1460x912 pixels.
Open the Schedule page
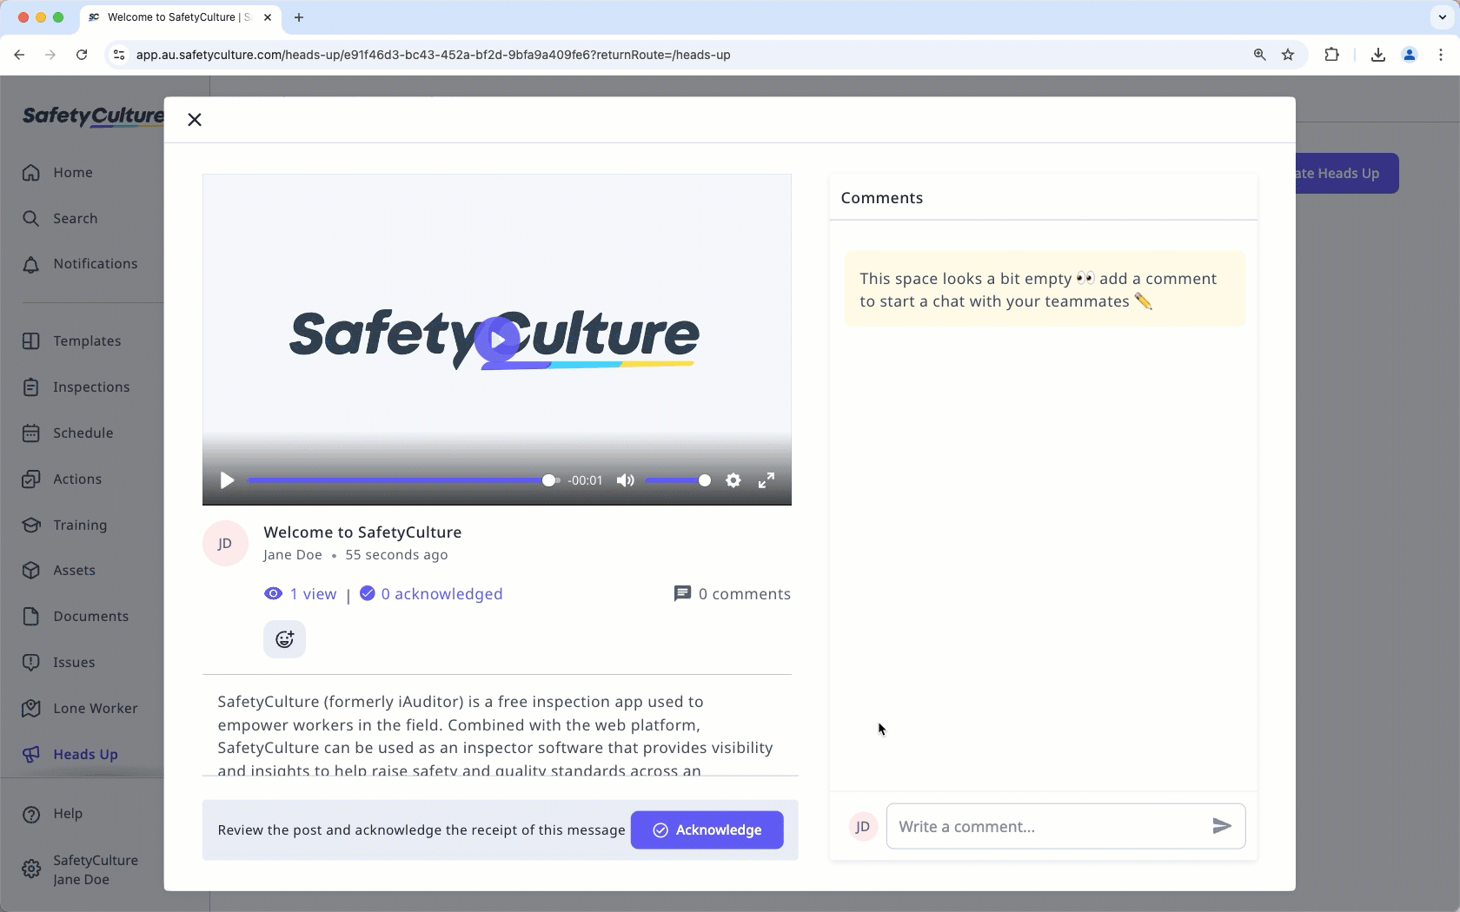(x=68, y=433)
